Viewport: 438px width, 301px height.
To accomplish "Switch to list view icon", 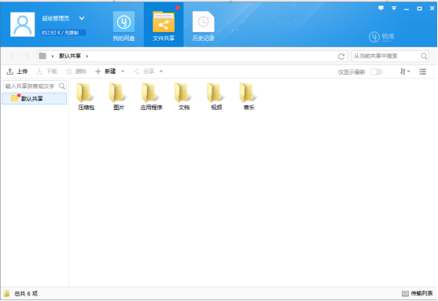I will click(422, 72).
